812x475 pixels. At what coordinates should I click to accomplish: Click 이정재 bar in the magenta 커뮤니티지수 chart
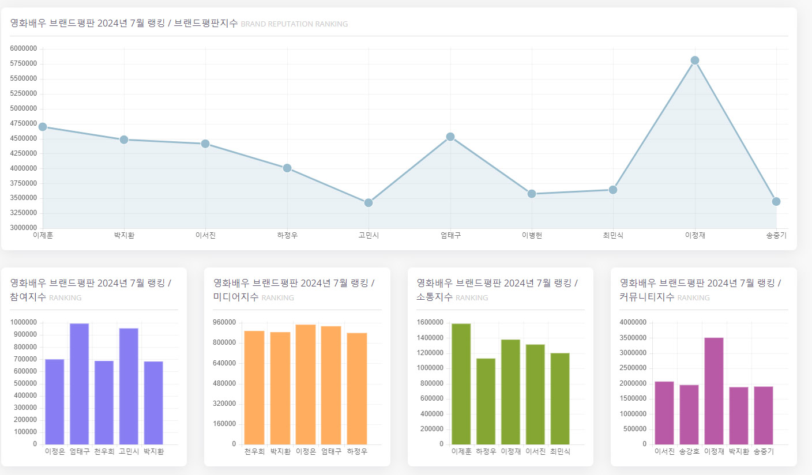(x=714, y=391)
